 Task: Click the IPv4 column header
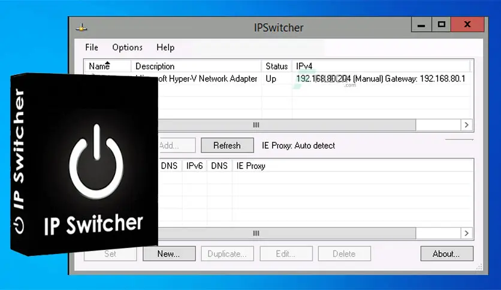tap(304, 66)
